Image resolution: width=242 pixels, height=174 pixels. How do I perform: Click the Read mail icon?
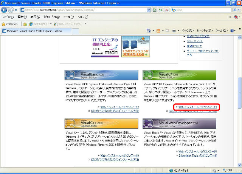tap(167, 31)
